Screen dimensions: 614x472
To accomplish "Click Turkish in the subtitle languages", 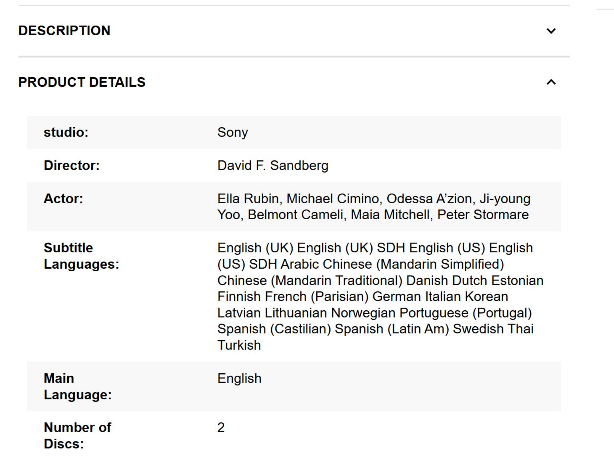I will [239, 345].
